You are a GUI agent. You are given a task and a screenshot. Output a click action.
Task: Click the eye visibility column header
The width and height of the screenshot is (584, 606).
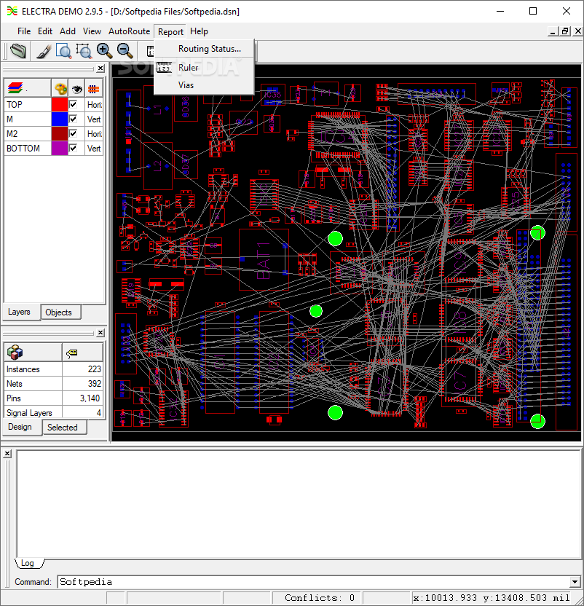point(76,89)
